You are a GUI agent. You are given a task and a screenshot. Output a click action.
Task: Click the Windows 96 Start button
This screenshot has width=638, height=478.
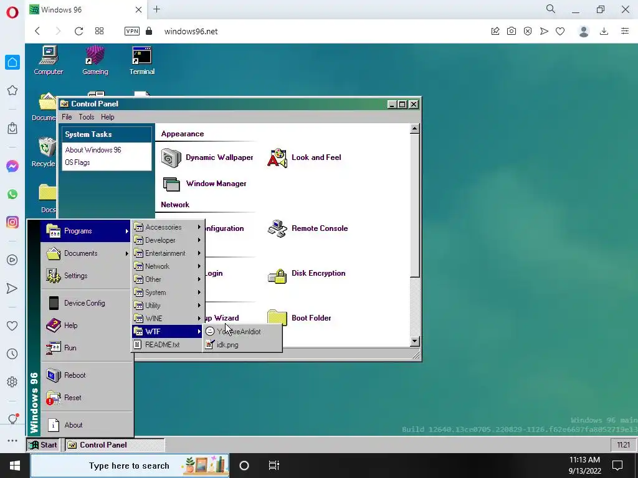tap(44, 445)
